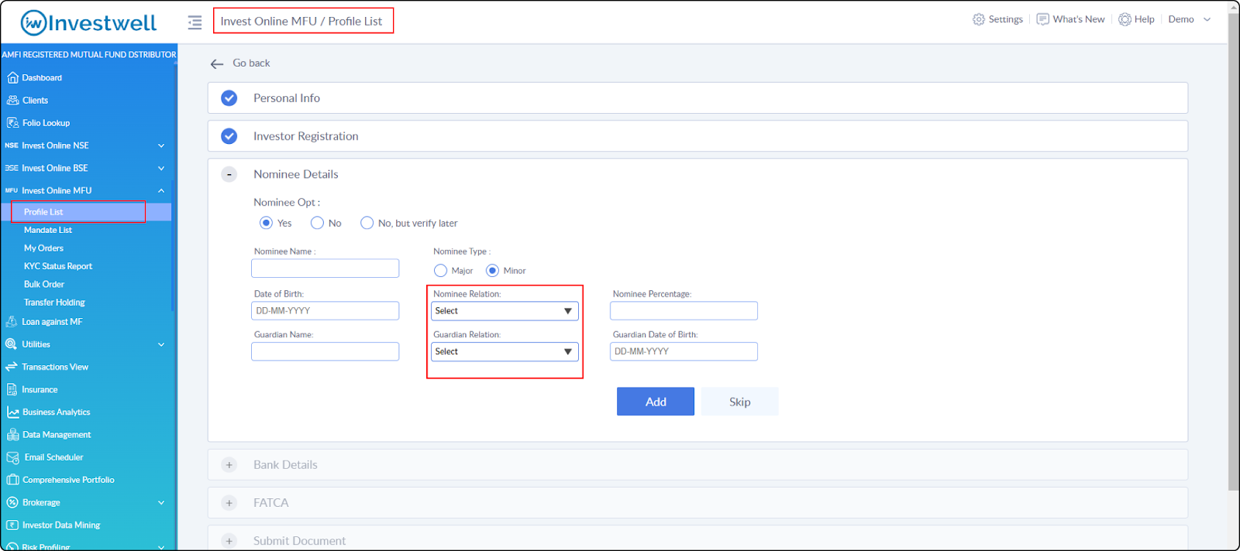Click the Insurance icon in sidebar

point(12,389)
